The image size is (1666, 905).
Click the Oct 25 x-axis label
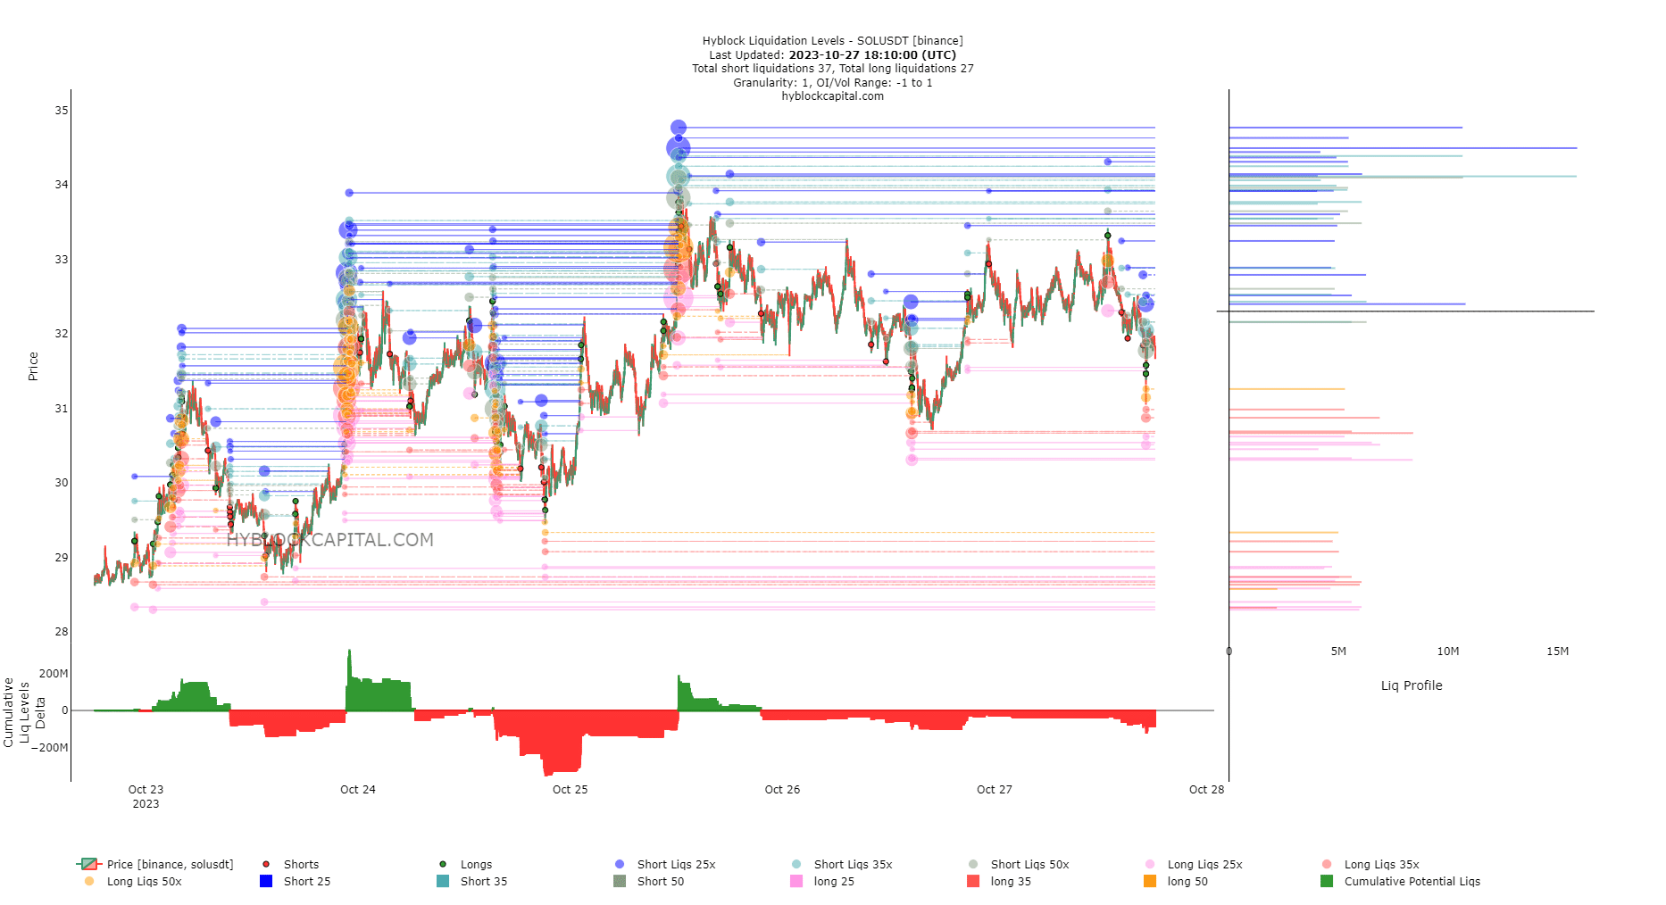571,789
